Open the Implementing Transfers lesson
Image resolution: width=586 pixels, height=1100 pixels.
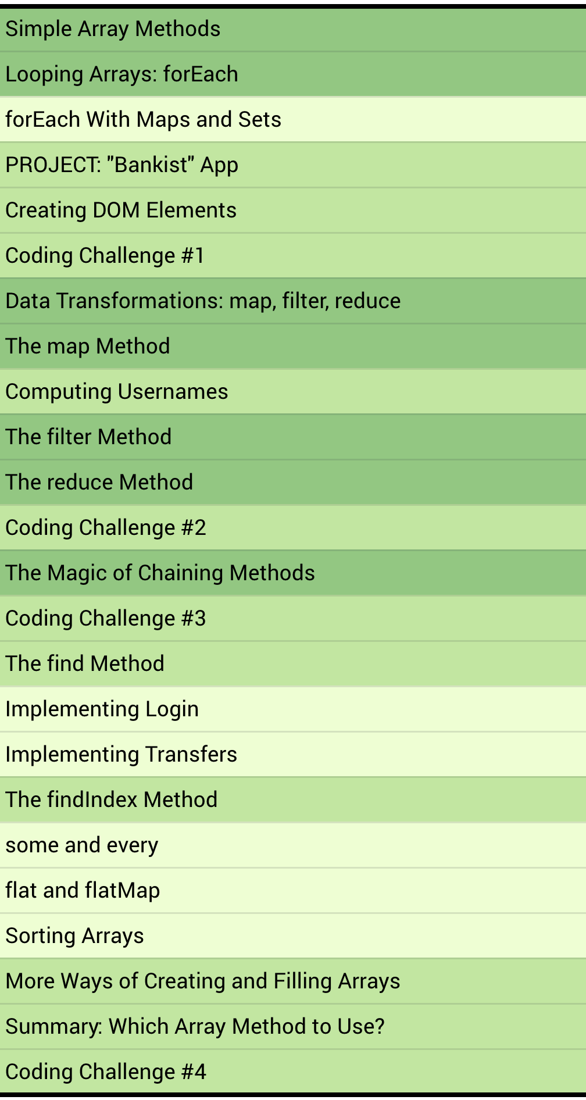[x=121, y=755]
